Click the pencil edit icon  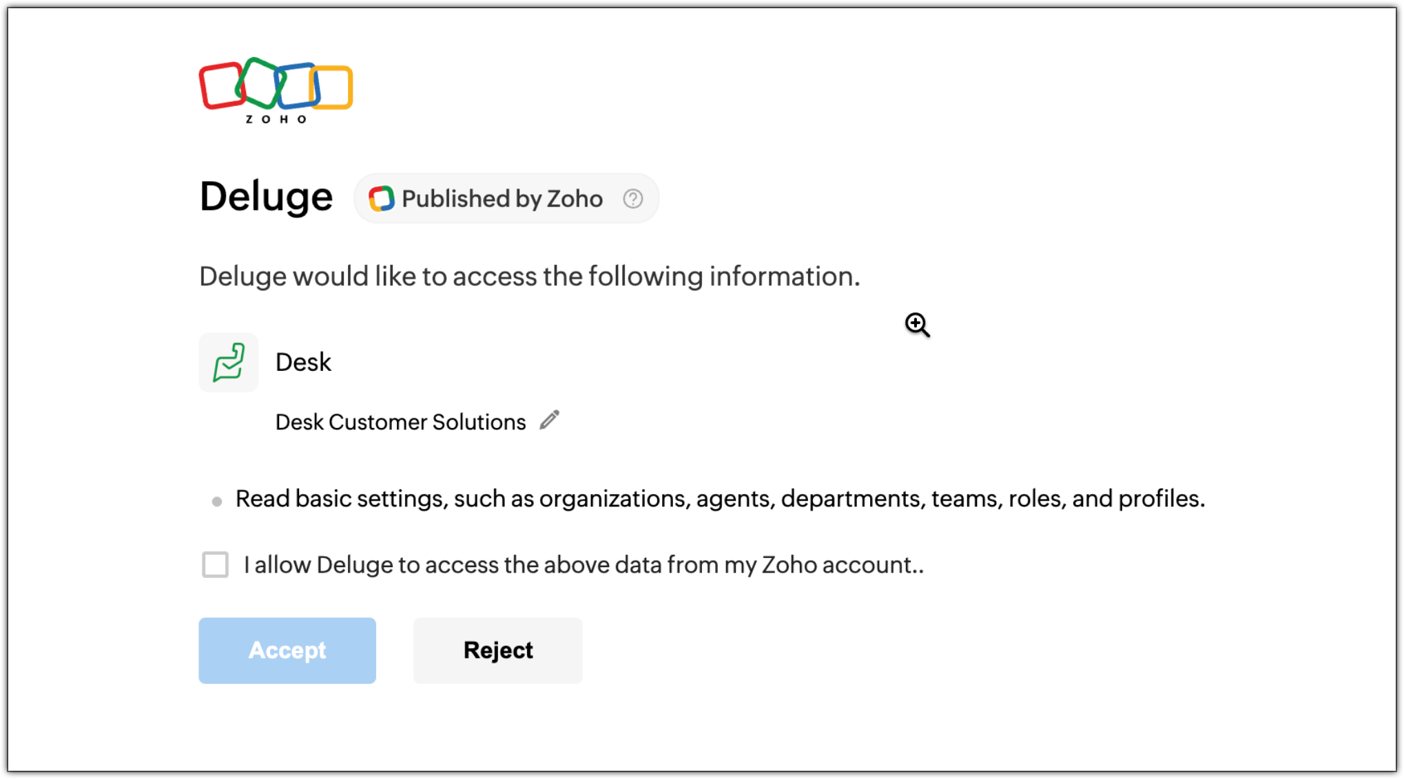pos(549,420)
